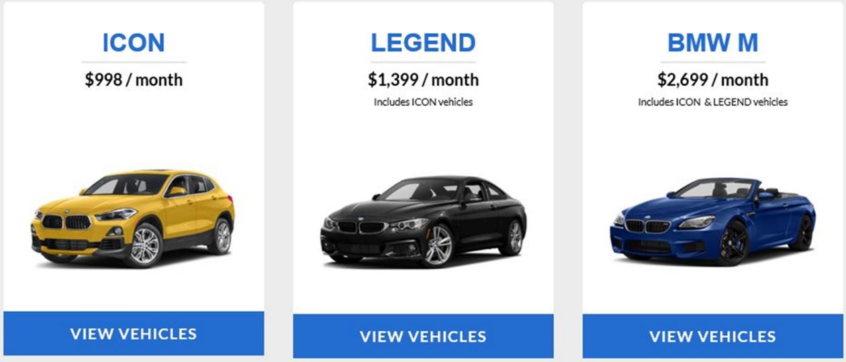Click the blue convertible's windshield
The height and width of the screenshot is (362, 846).
point(715,188)
